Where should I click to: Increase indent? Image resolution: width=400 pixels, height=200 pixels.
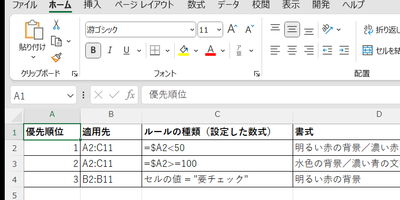click(344, 50)
